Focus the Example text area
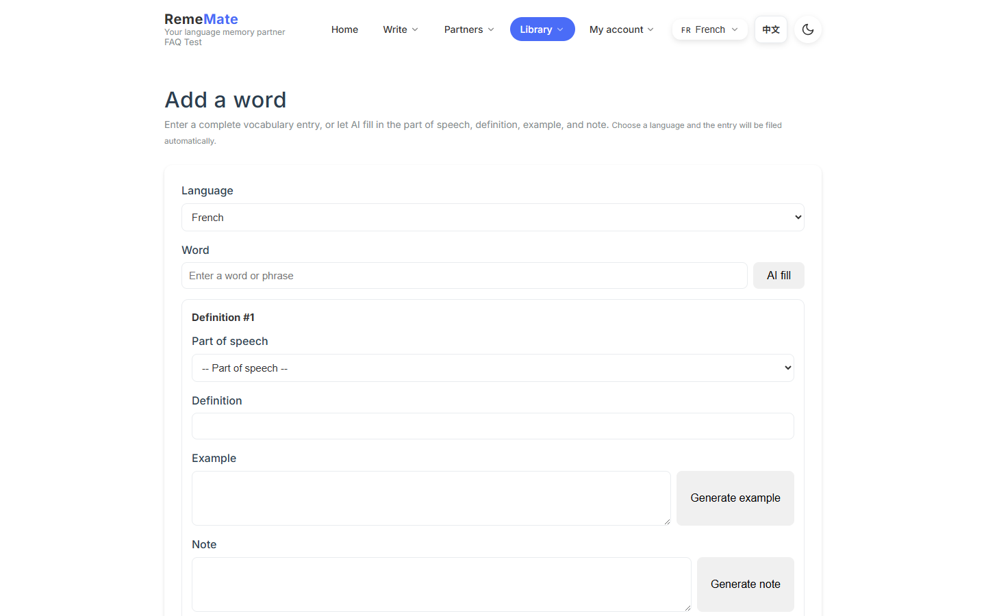This screenshot has width=986, height=616. [431, 498]
